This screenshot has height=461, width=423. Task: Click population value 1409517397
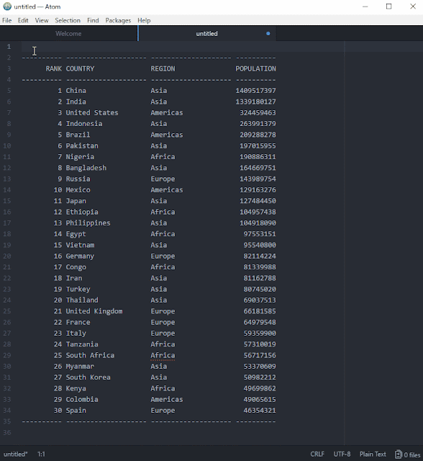[x=255, y=91]
